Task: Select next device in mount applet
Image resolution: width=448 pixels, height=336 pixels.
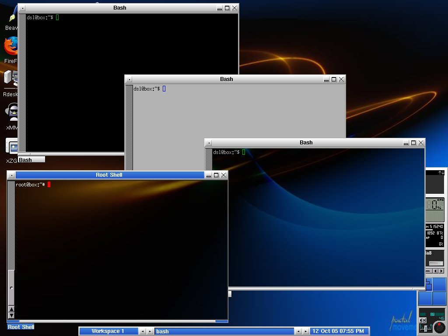Action: tap(441, 270)
